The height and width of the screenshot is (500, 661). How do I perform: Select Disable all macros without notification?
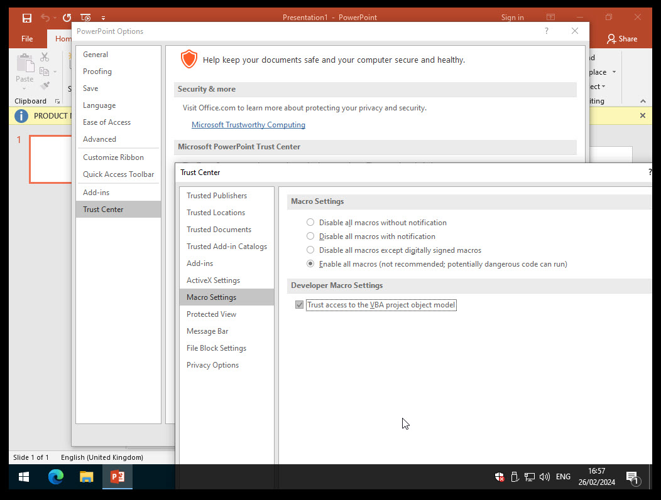click(310, 222)
